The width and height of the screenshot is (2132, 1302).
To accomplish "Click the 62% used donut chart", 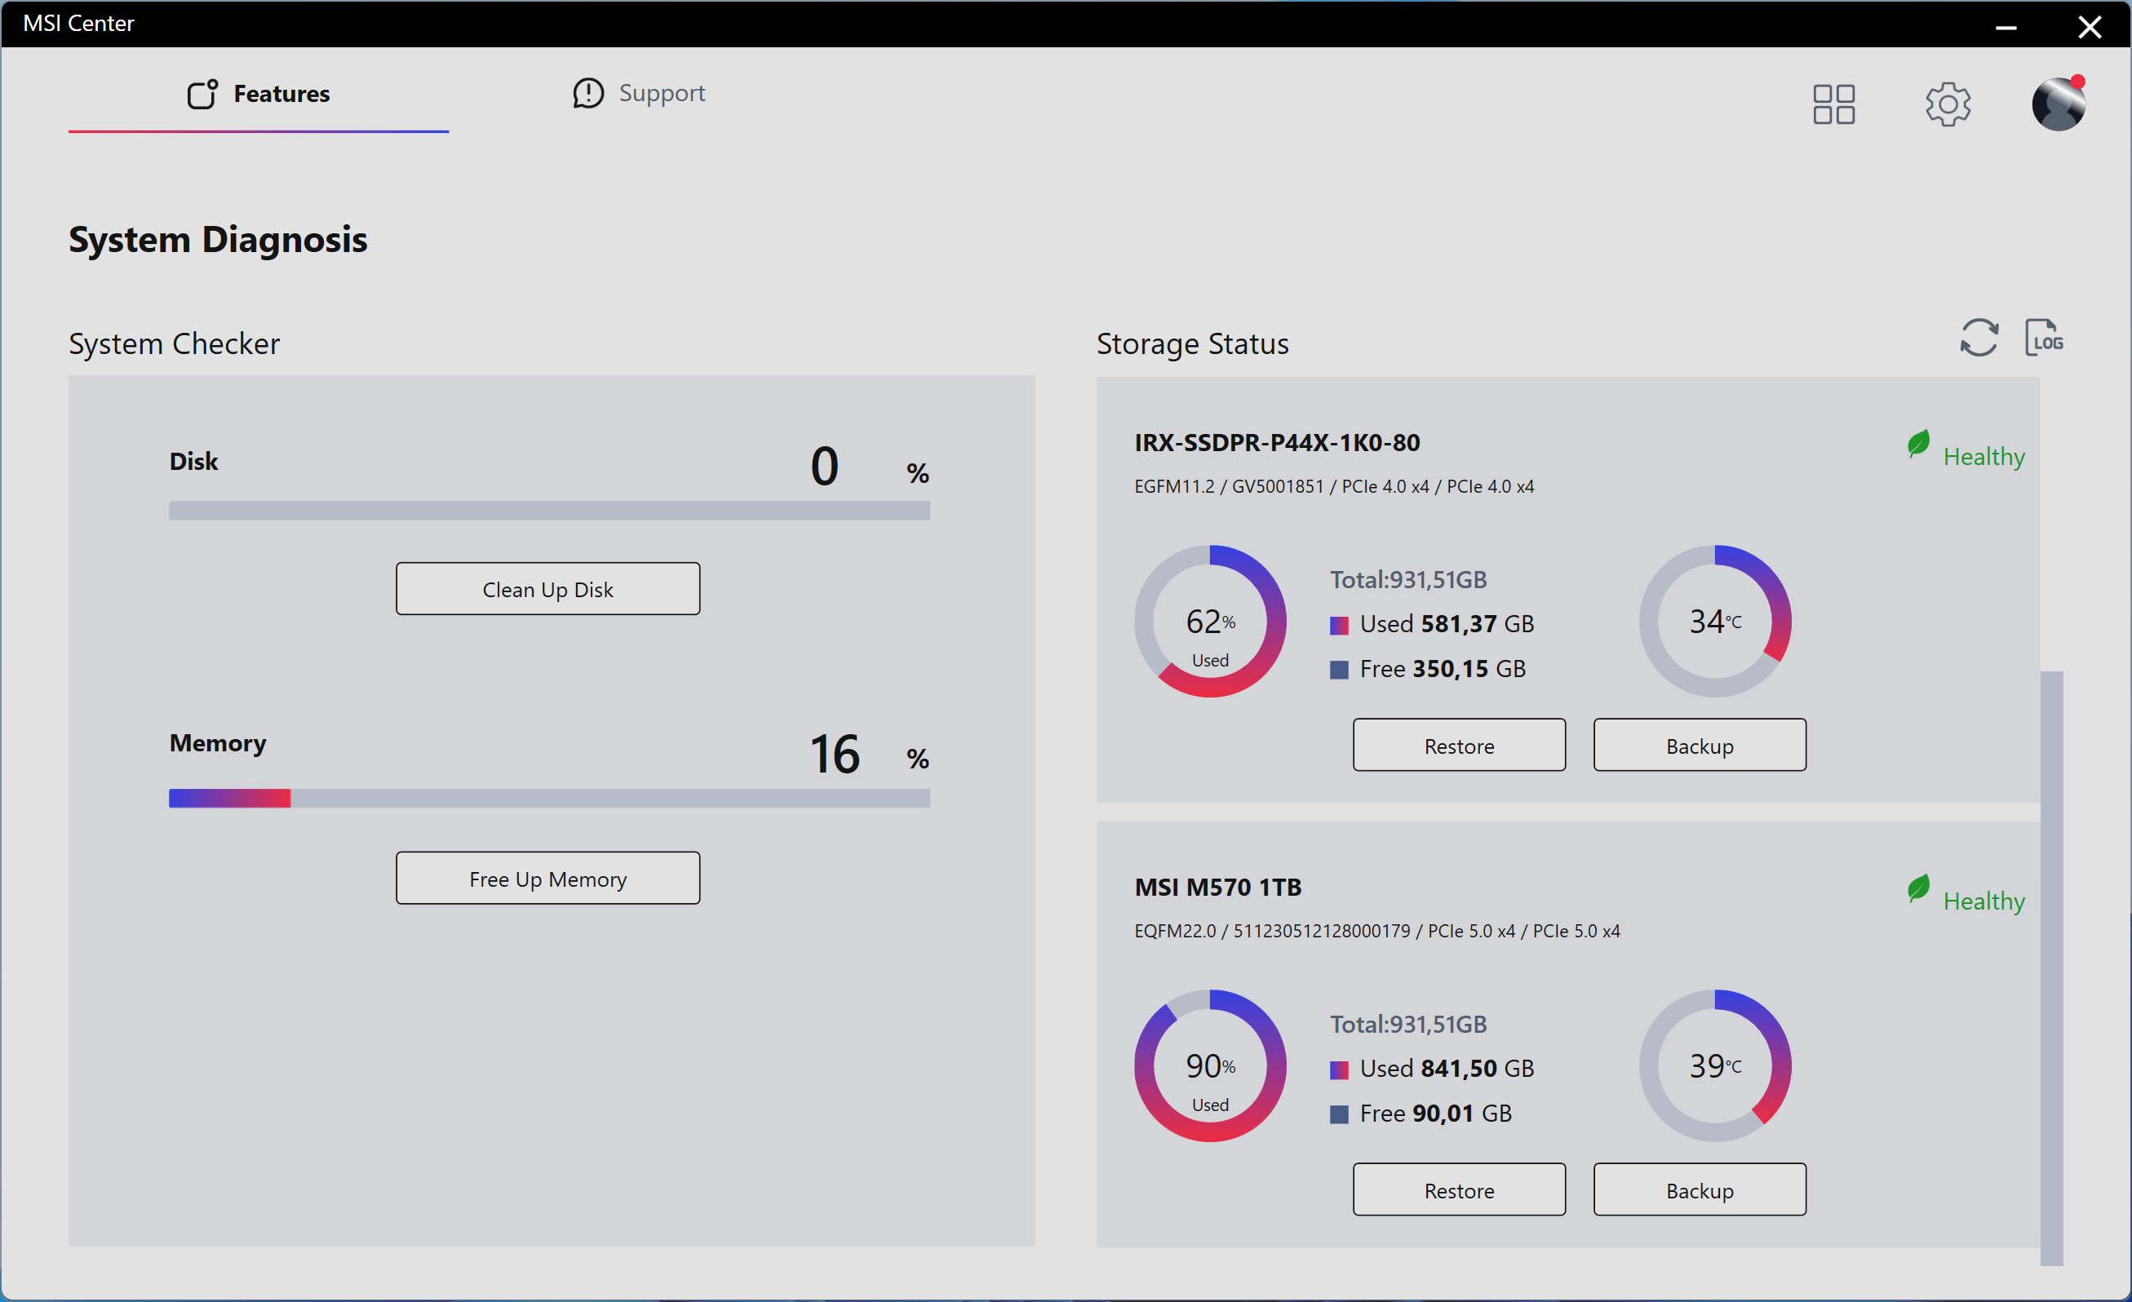I will click(x=1210, y=621).
